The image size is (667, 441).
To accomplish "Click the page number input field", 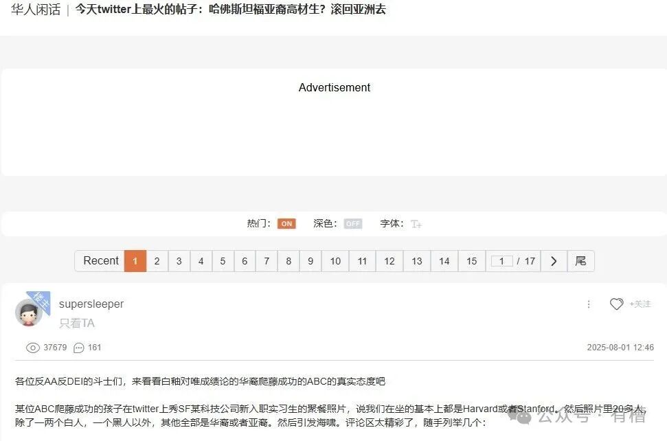I will (x=501, y=261).
